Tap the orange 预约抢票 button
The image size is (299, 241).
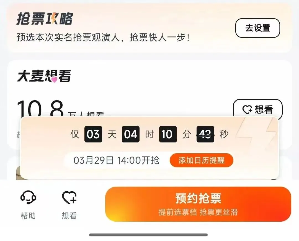pyautogui.click(x=198, y=204)
